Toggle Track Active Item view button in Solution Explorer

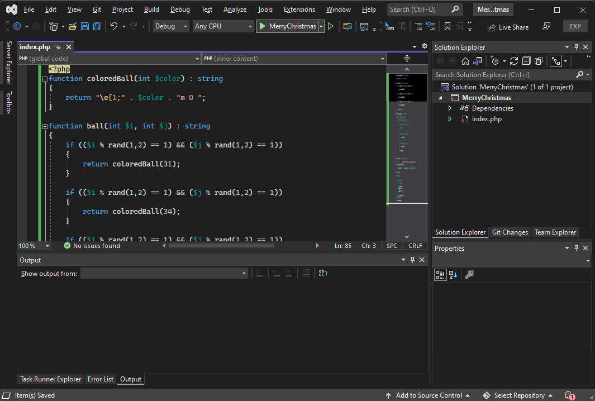click(556, 61)
